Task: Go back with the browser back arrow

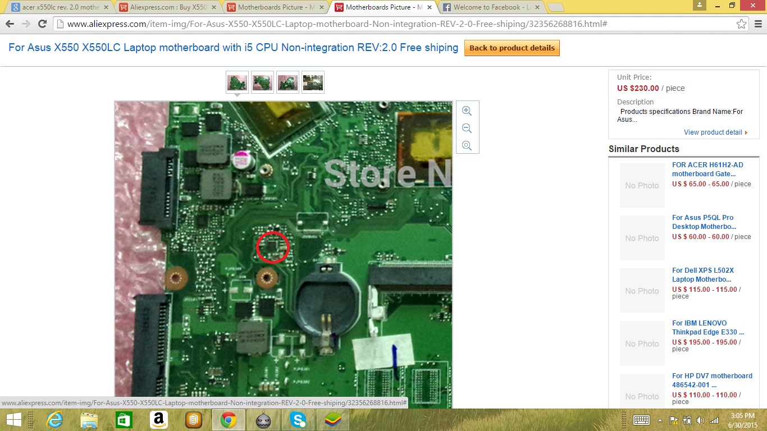Action: point(10,24)
